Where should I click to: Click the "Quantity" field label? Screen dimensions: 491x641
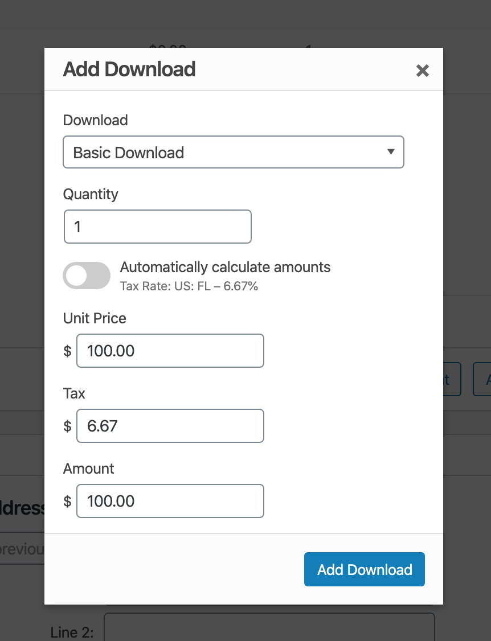point(91,194)
